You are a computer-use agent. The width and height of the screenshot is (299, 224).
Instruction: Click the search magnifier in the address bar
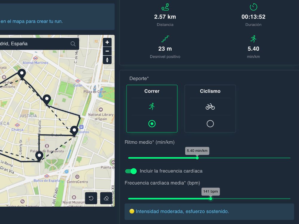tap(73, 44)
